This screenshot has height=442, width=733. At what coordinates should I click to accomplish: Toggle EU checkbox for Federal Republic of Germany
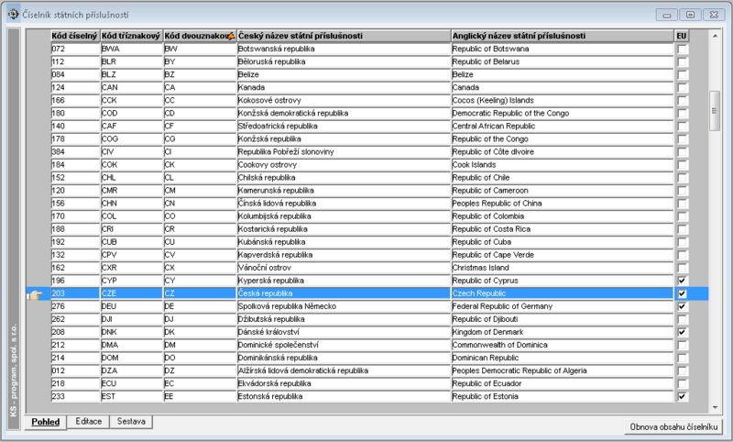coord(682,306)
